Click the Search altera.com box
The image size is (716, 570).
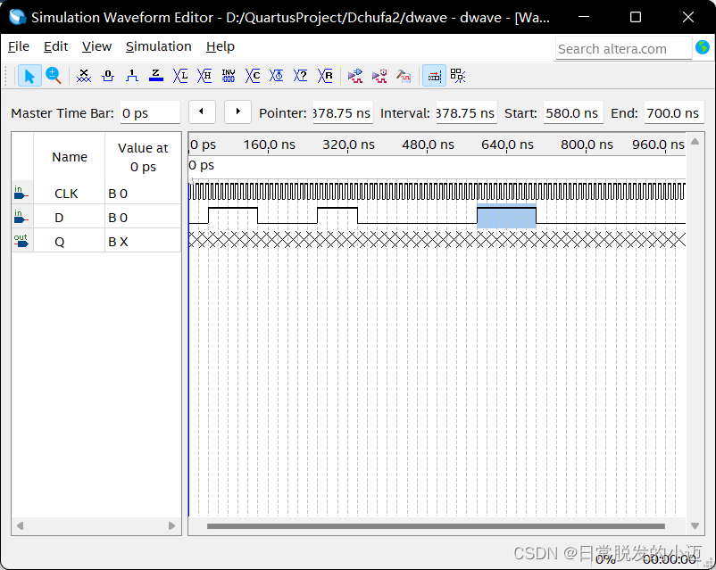(623, 48)
